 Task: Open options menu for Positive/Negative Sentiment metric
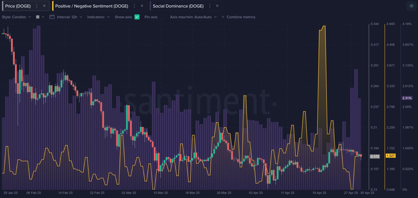[x=134, y=6]
